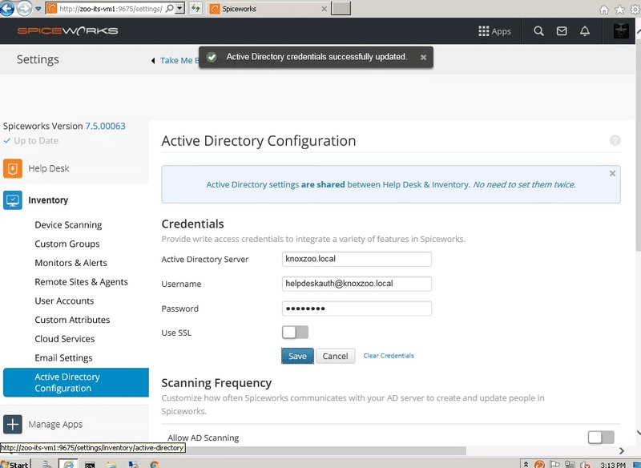The width and height of the screenshot is (641, 468).
Task: Open Remote Sites & Agents settings
Action: tap(81, 282)
